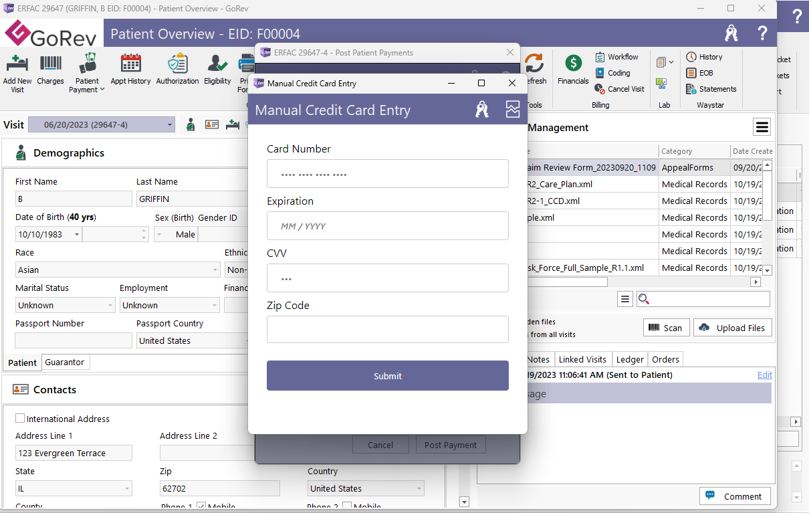Open Waystar Statements
This screenshot has height=513, width=809.
711,89
